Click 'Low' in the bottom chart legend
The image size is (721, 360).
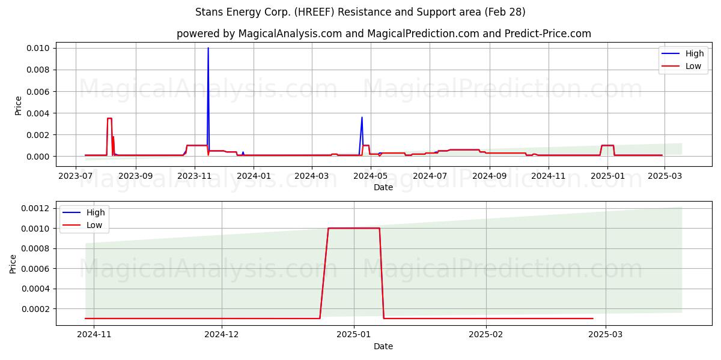coord(94,225)
